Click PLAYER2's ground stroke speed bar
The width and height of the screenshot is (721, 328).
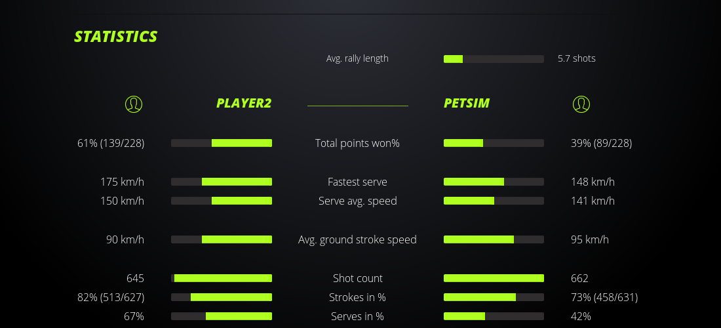click(222, 239)
